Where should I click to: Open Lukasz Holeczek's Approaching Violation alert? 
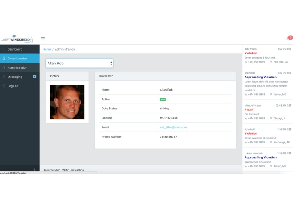(260, 157)
